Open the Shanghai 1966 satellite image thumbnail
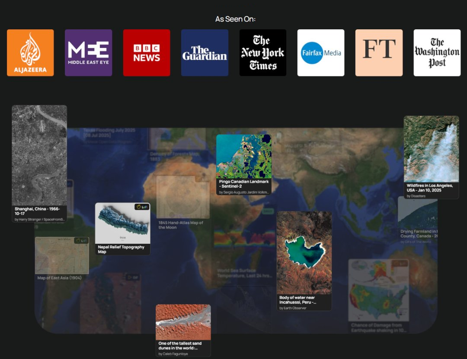Screen dimensions: 467x359 [39, 155]
